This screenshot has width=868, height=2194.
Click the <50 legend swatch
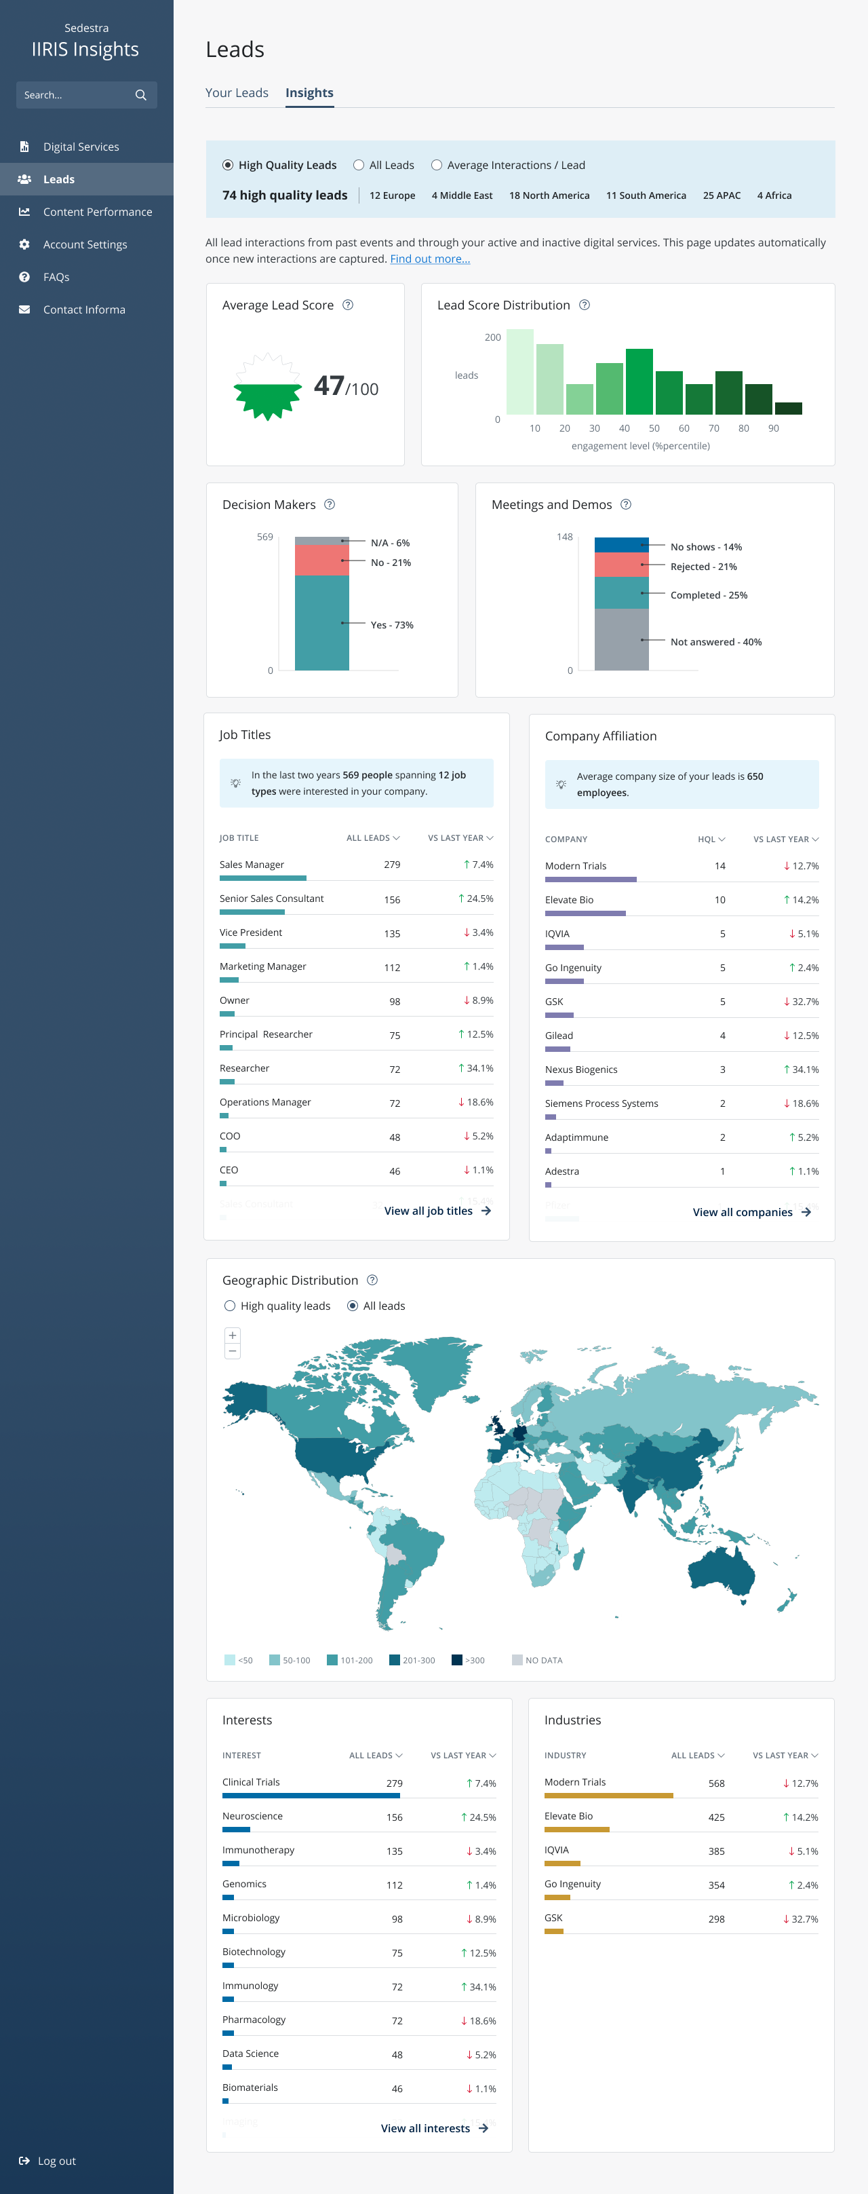[230, 1660]
